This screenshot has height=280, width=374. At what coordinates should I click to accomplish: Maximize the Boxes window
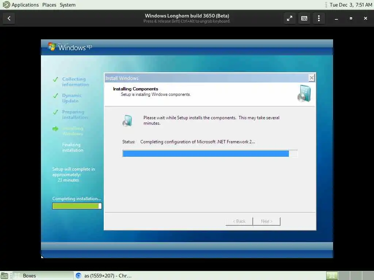351,18
